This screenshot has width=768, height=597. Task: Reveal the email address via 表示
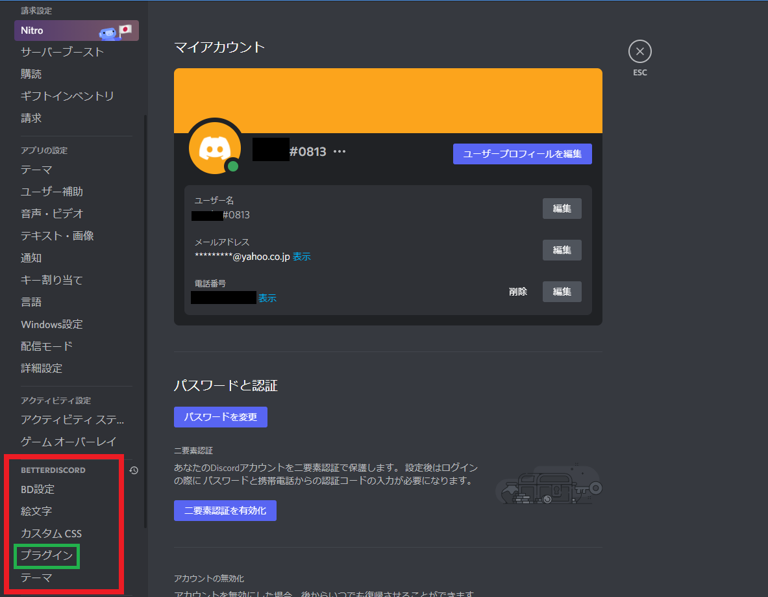coord(302,257)
